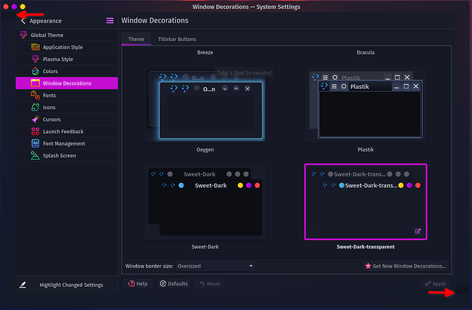This screenshot has width=472, height=310.
Task: Click the Launch Feedback icon
Action: coord(35,131)
